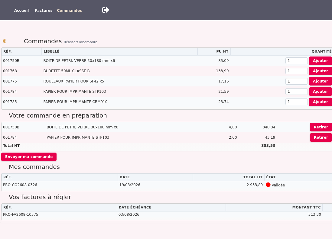This screenshot has height=239, width=332.
Task: Click order date 19/08/2026
Action: coord(130,185)
